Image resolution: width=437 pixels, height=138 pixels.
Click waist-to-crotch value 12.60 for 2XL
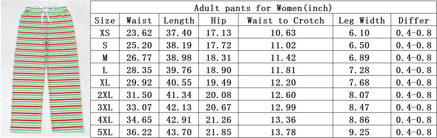coord(285,95)
